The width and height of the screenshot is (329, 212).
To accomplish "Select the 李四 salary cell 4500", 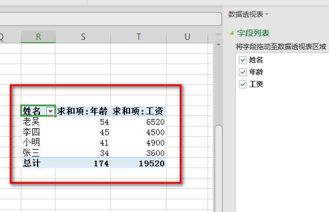I will coord(139,132).
